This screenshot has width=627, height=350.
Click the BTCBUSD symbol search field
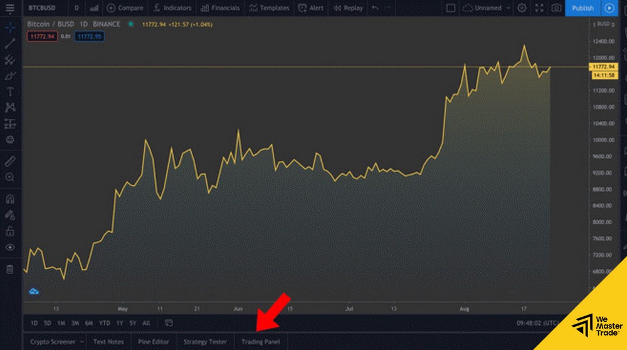point(43,8)
